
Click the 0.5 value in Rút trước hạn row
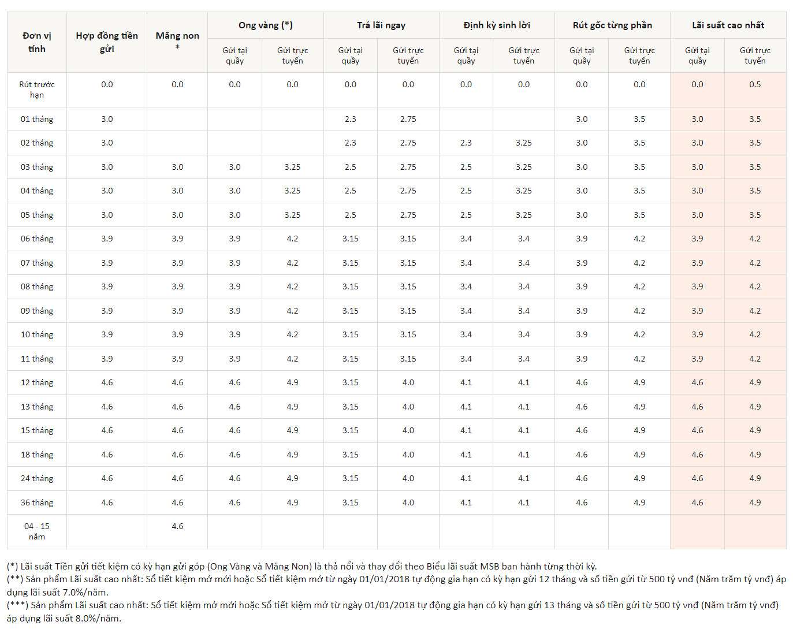[x=755, y=84]
